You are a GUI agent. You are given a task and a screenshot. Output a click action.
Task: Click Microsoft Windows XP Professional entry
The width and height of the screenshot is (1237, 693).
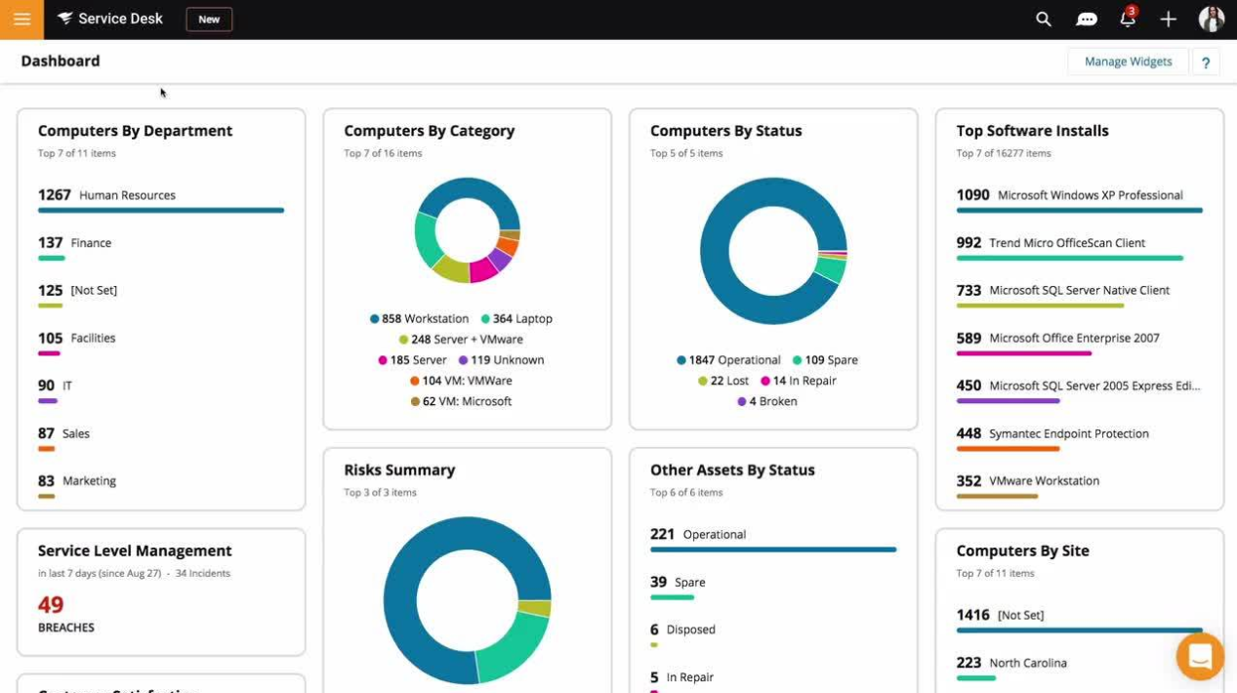click(1080, 198)
